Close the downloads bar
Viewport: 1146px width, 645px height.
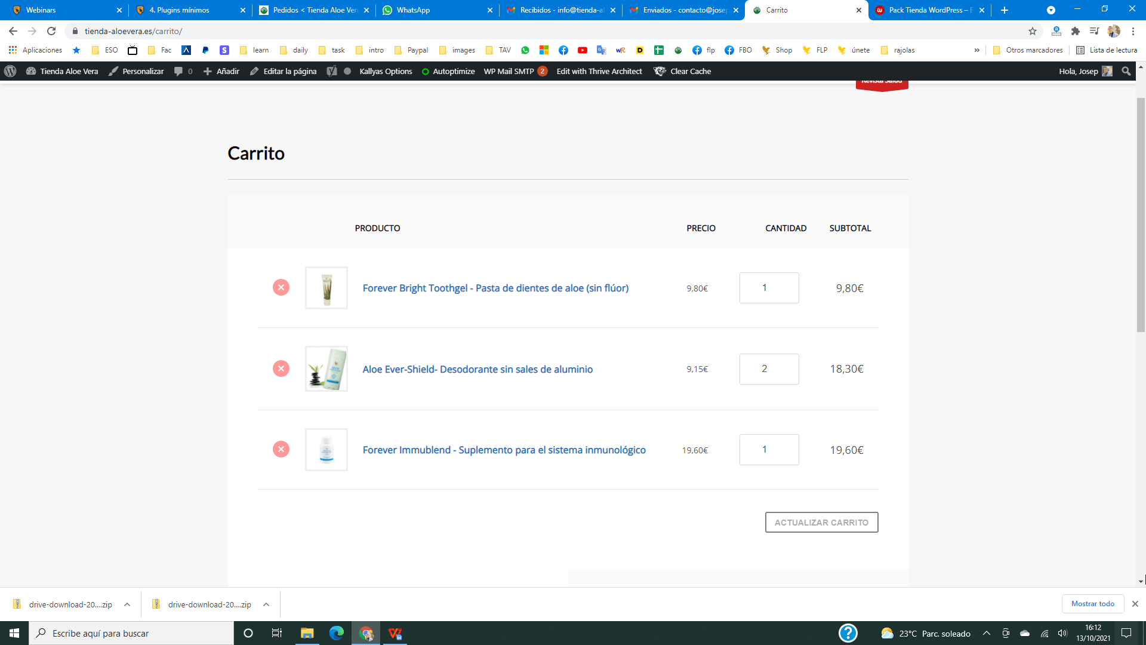click(x=1135, y=604)
